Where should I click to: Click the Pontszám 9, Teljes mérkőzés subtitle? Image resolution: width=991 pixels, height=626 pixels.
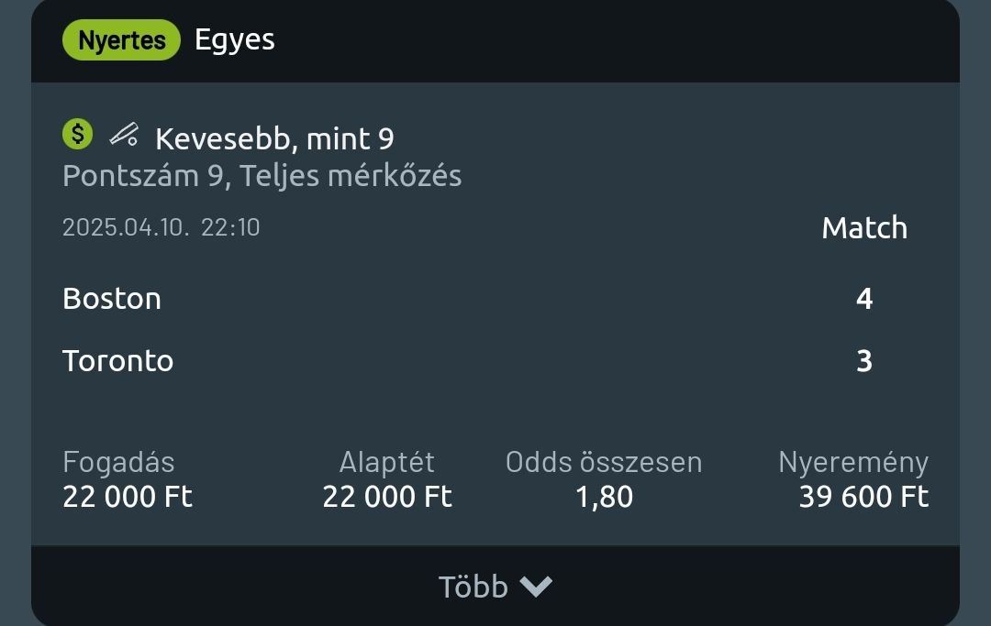262,175
